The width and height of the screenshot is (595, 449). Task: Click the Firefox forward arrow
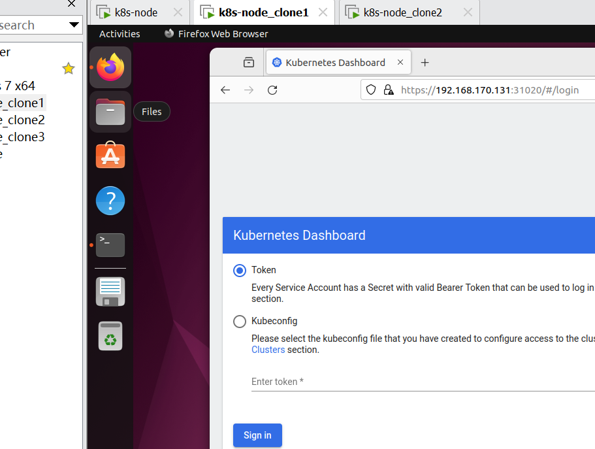(x=249, y=90)
